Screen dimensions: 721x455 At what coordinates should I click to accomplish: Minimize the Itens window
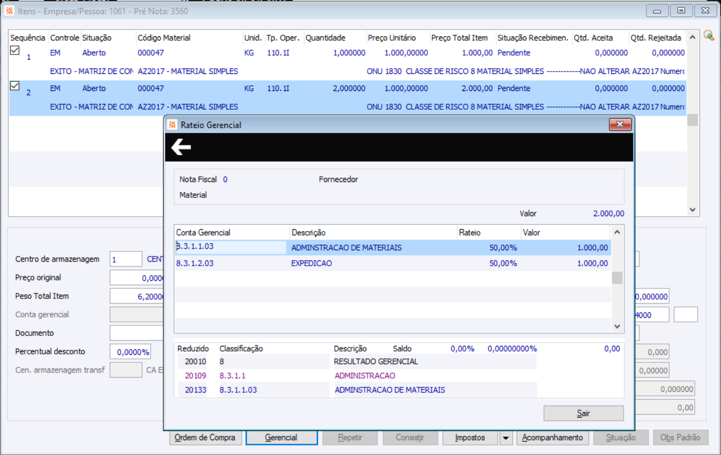point(657,11)
